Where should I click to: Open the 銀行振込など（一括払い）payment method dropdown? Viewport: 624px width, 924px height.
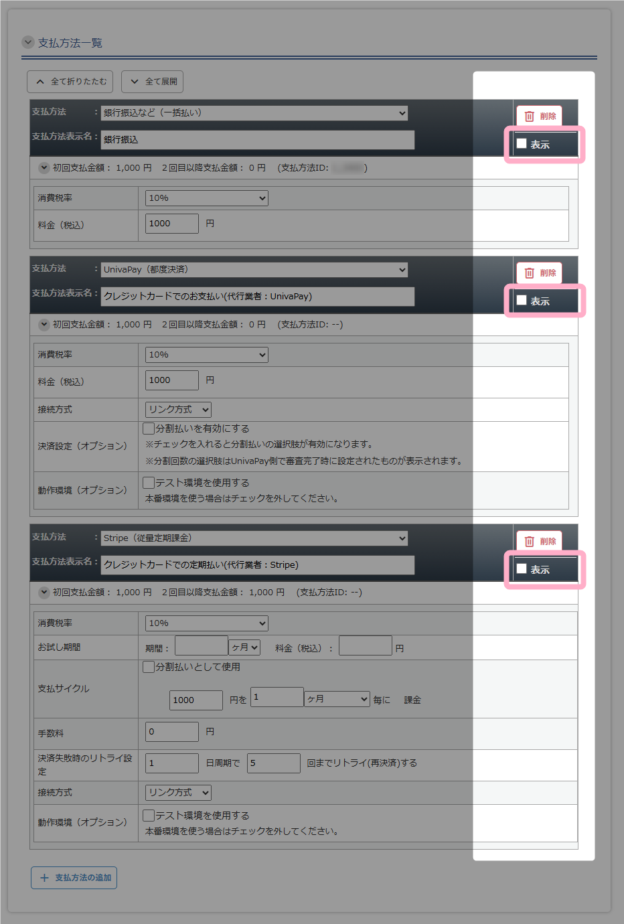[254, 113]
